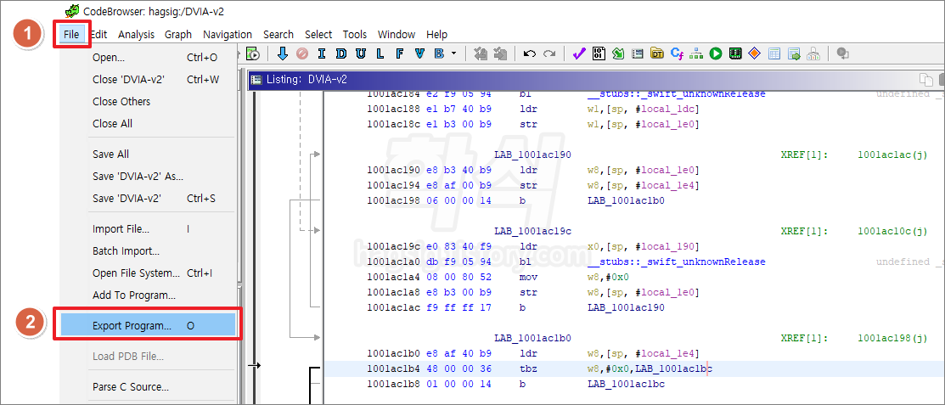Image resolution: width=945 pixels, height=405 pixels.
Task: Open the Function Graph hierarchy icon
Action: [696, 53]
